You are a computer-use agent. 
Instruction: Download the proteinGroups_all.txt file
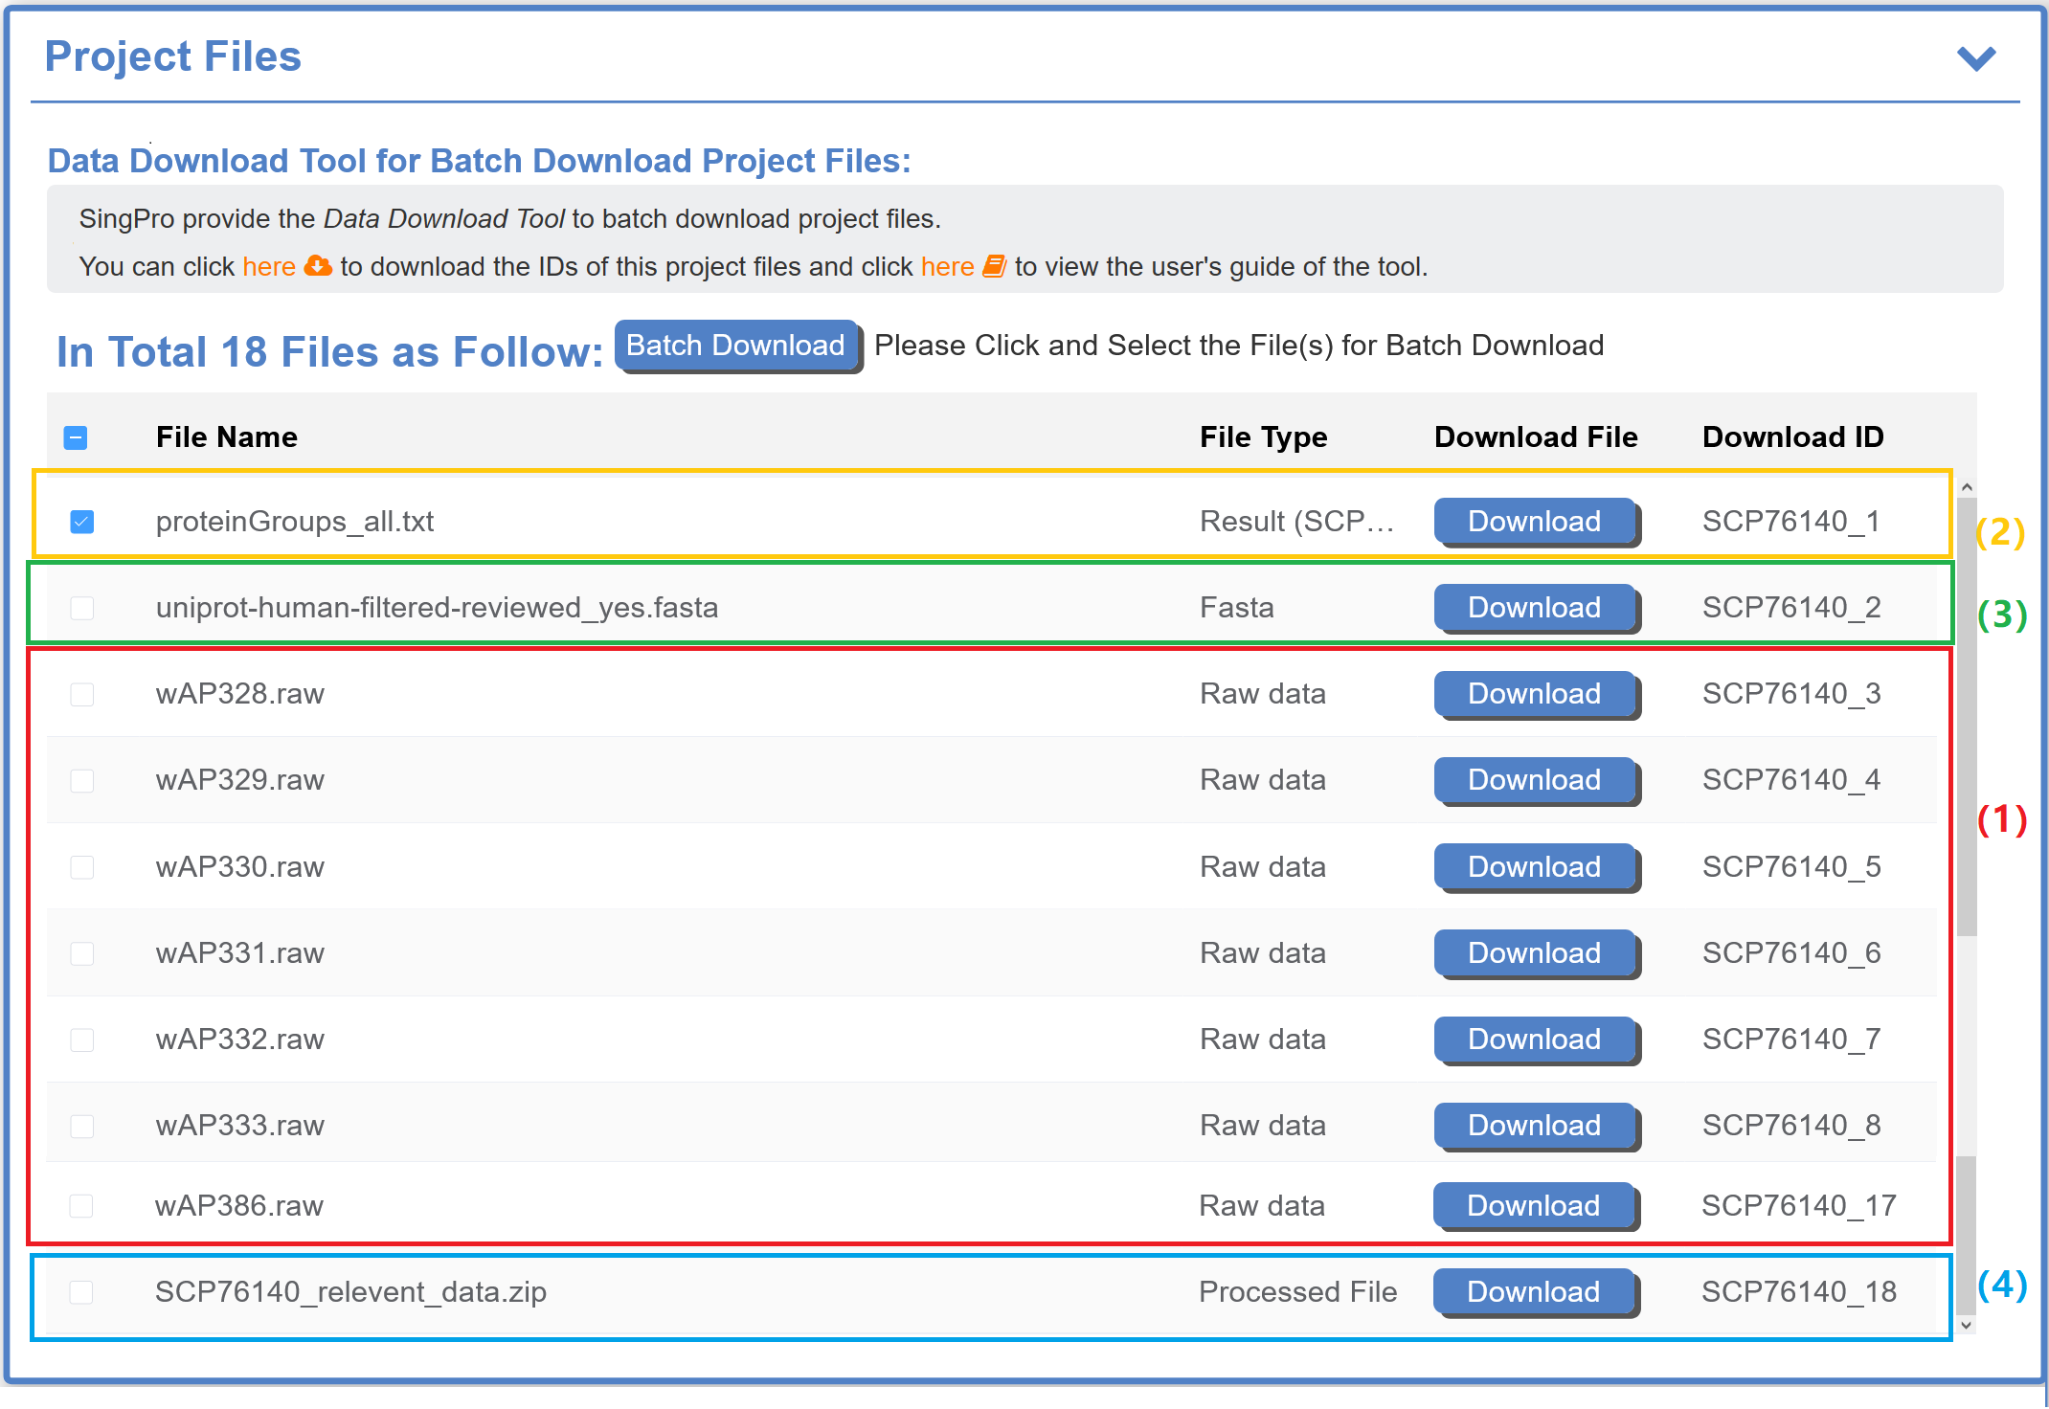pos(1534,522)
